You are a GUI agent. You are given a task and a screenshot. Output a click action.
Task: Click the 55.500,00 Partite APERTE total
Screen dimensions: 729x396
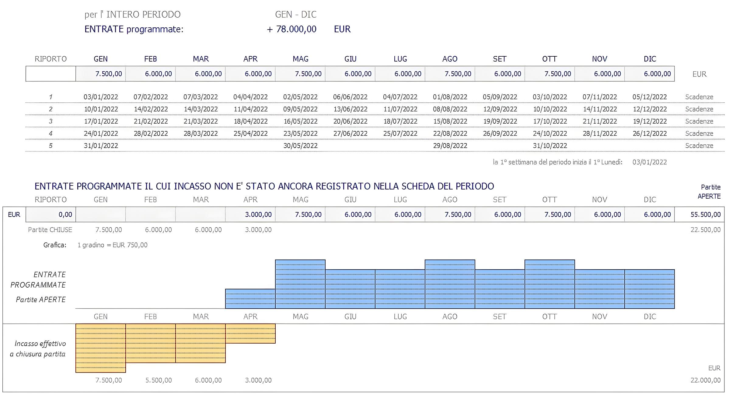click(x=699, y=214)
